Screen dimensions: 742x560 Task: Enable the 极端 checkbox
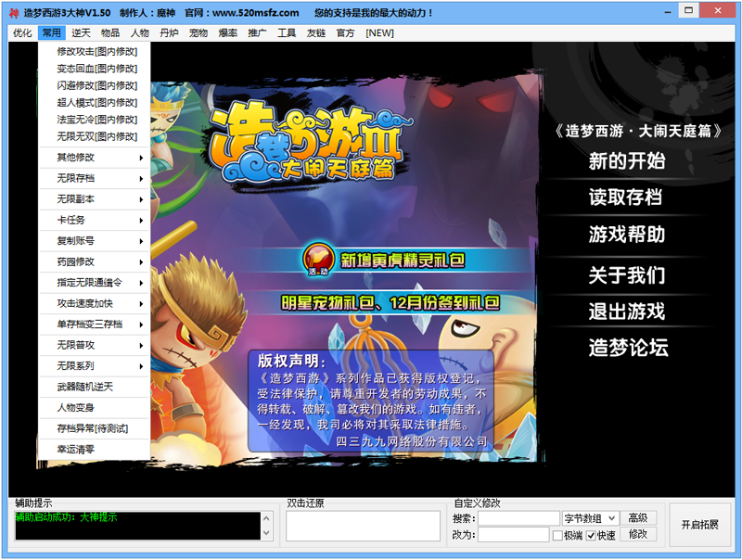click(557, 535)
